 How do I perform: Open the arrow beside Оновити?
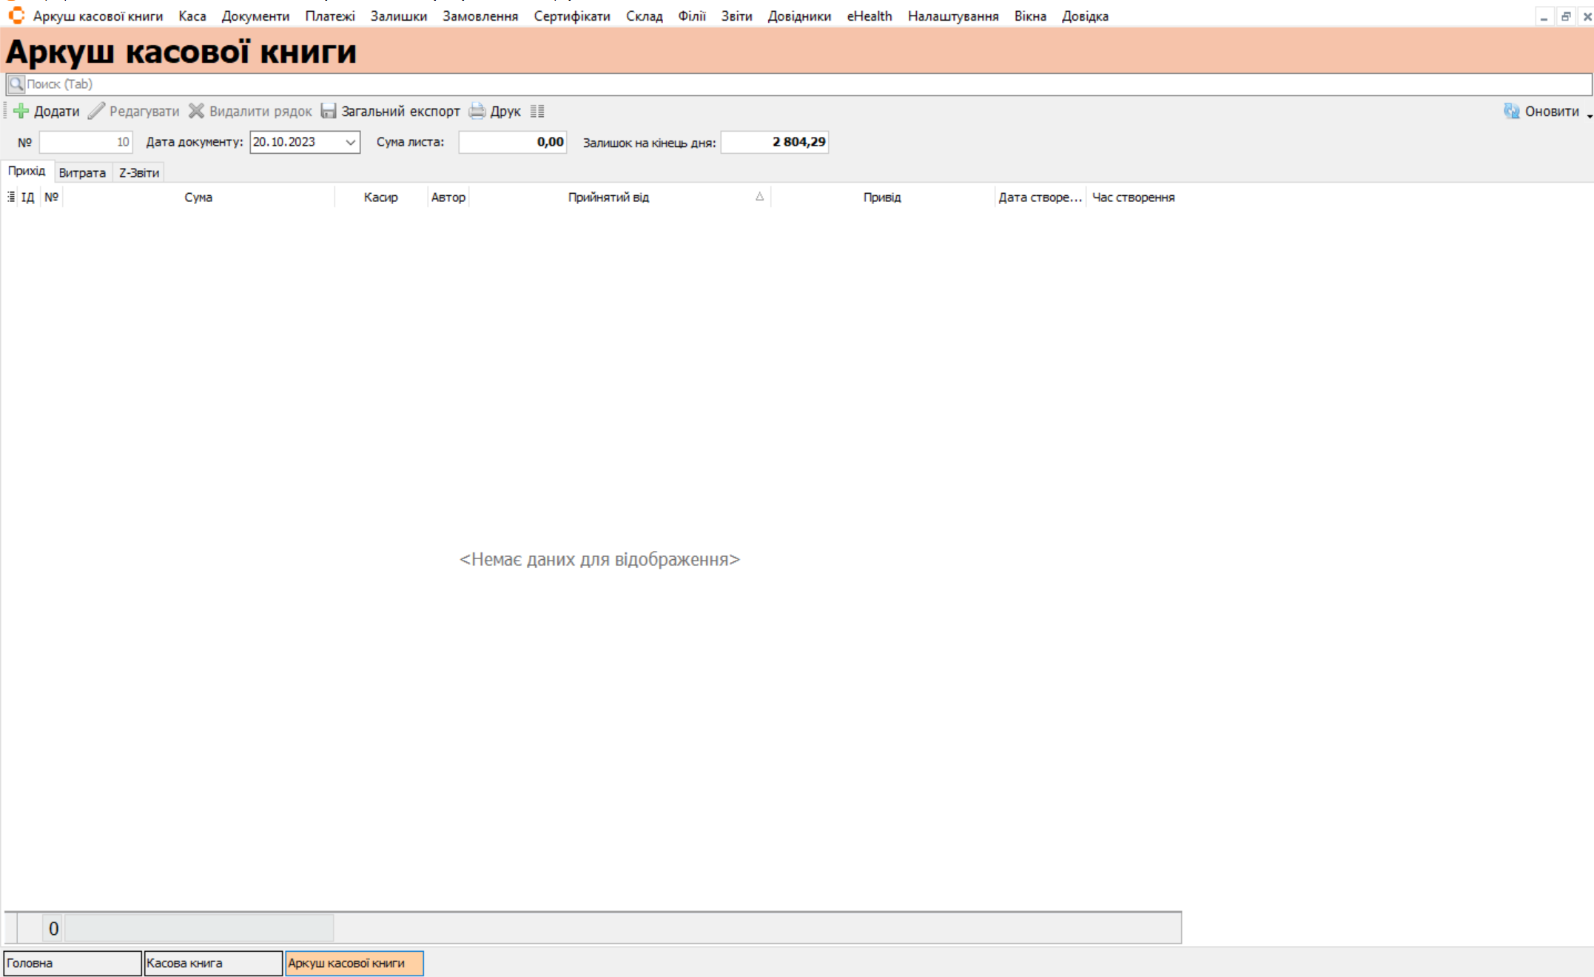[x=1589, y=115]
